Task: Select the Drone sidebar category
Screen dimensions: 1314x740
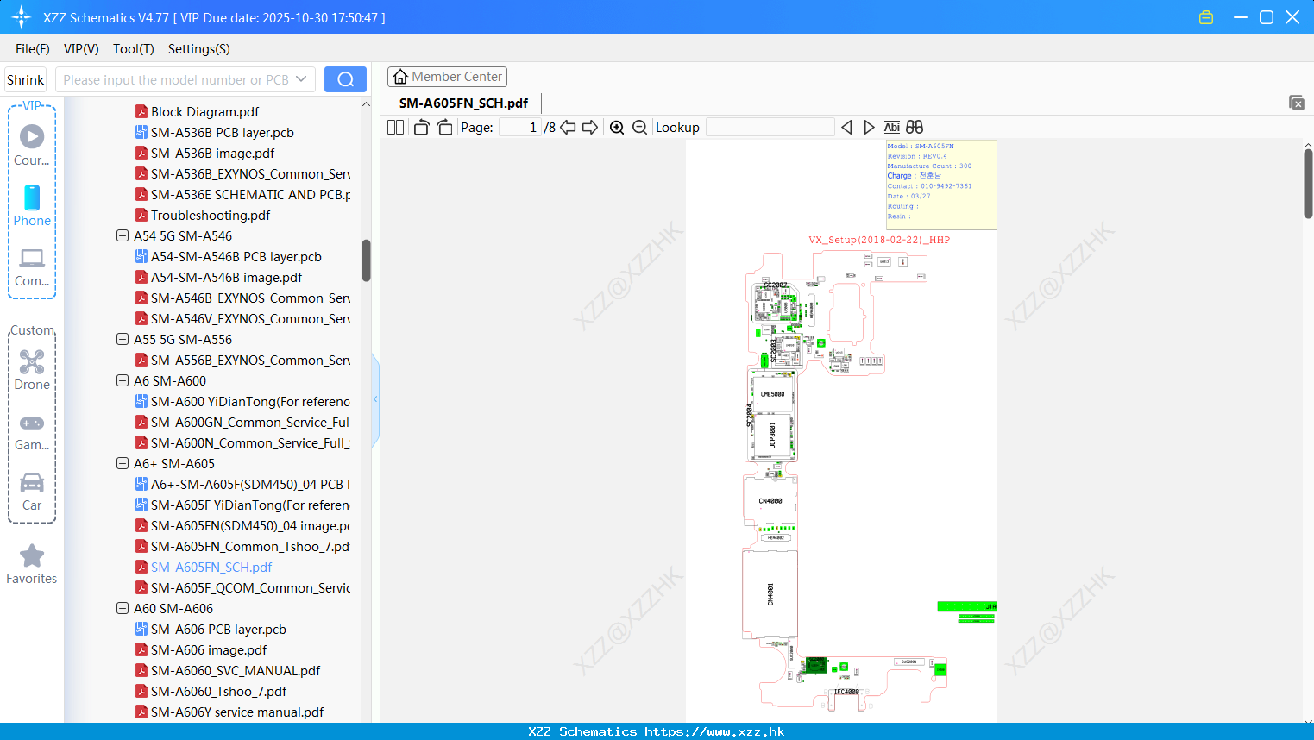Action: [x=32, y=370]
